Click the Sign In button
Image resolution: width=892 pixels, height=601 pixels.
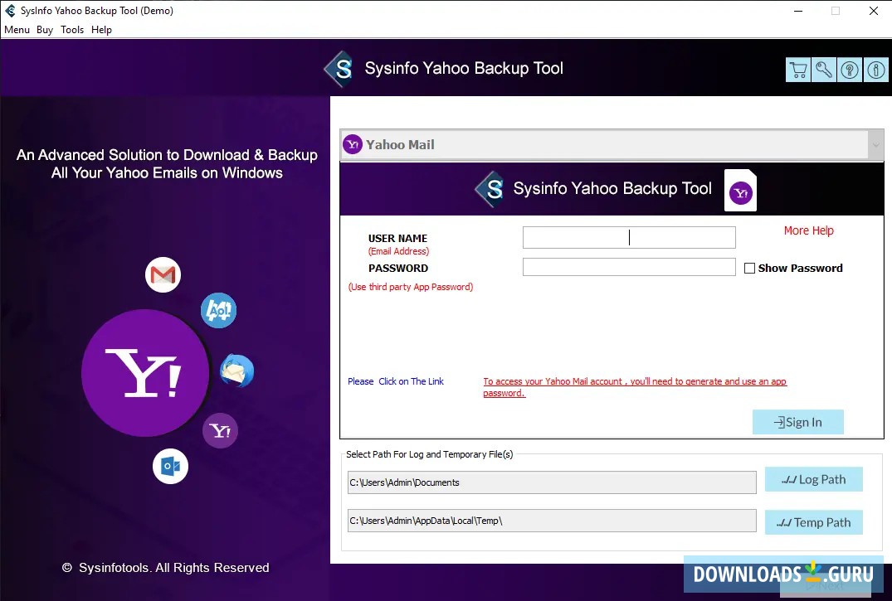click(x=797, y=421)
